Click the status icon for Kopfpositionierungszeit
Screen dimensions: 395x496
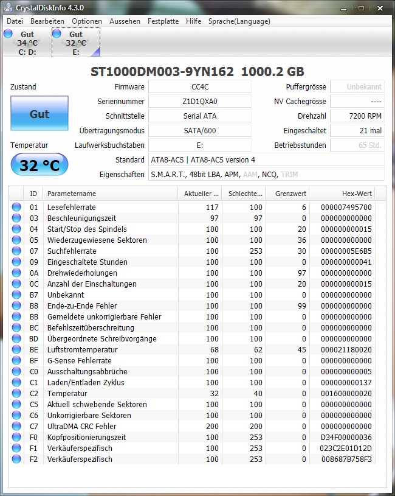point(16,437)
